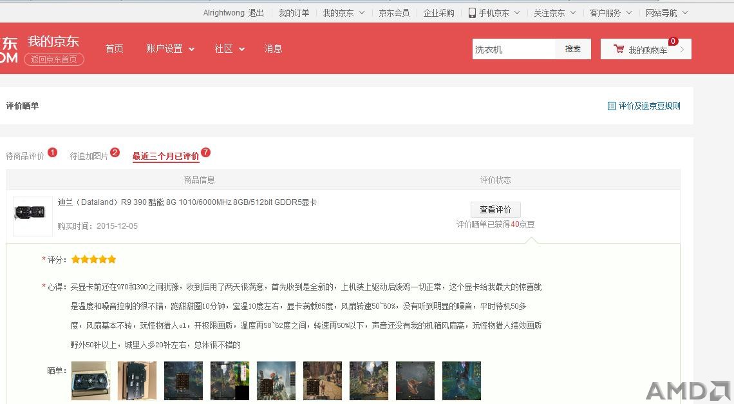
Task: Open the fourth review screenshot thumbnail
Action: [x=230, y=381]
